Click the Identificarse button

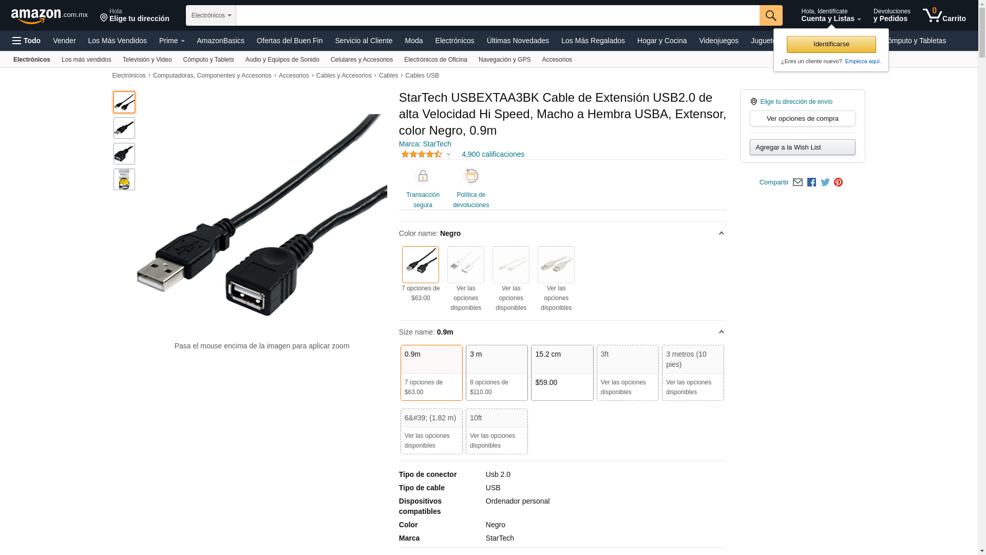[831, 44]
